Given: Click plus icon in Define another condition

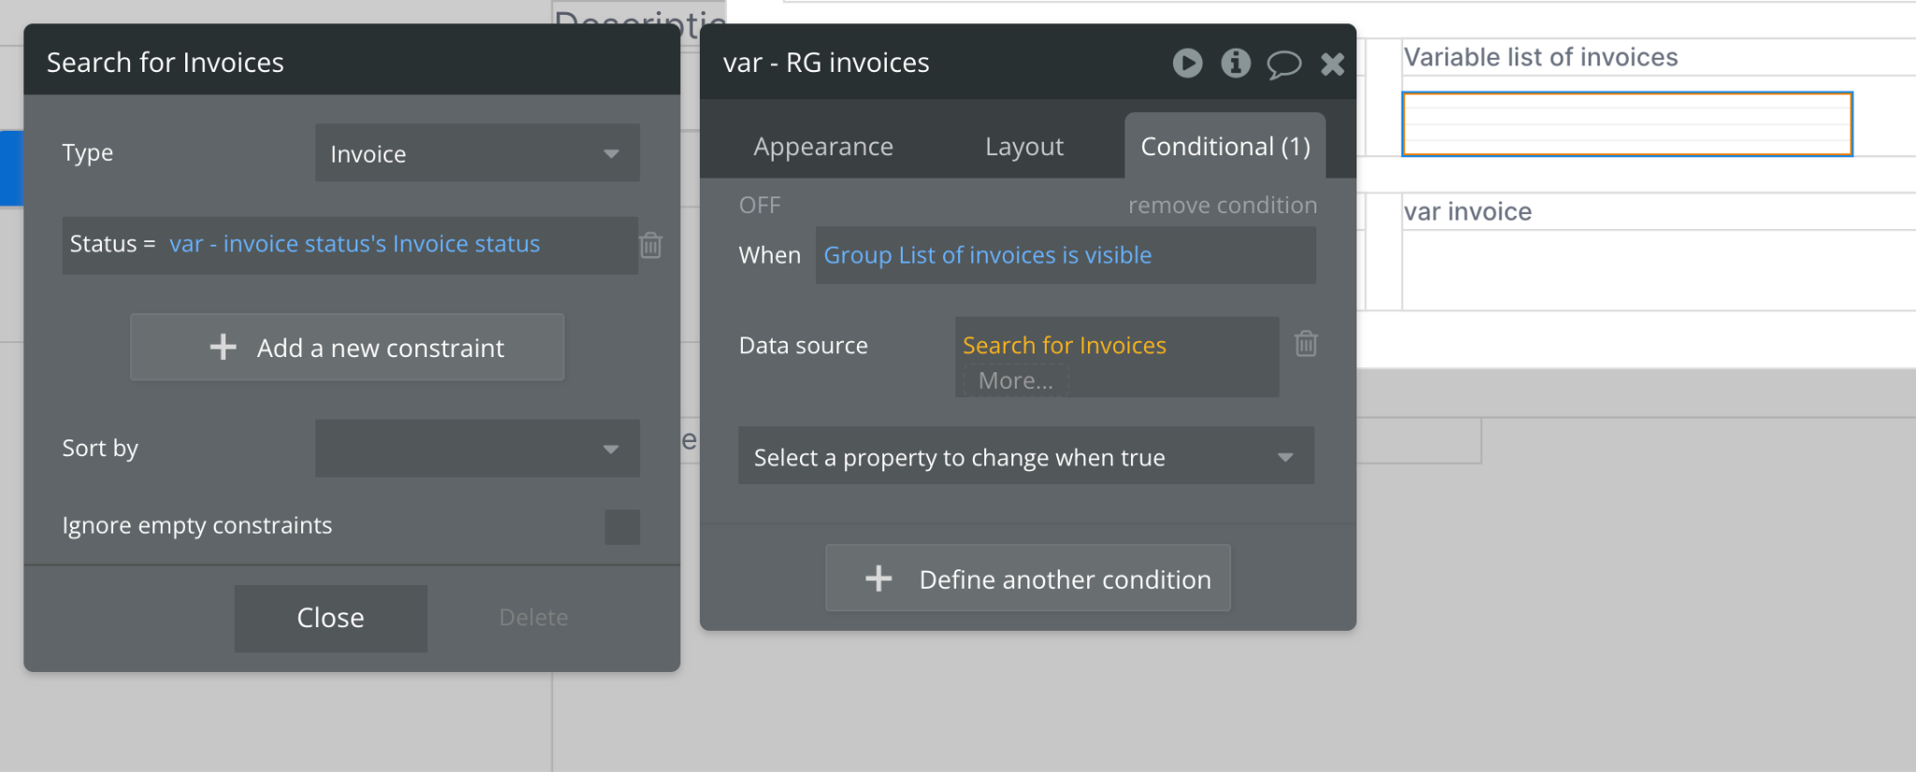Looking at the screenshot, I should coord(878,579).
